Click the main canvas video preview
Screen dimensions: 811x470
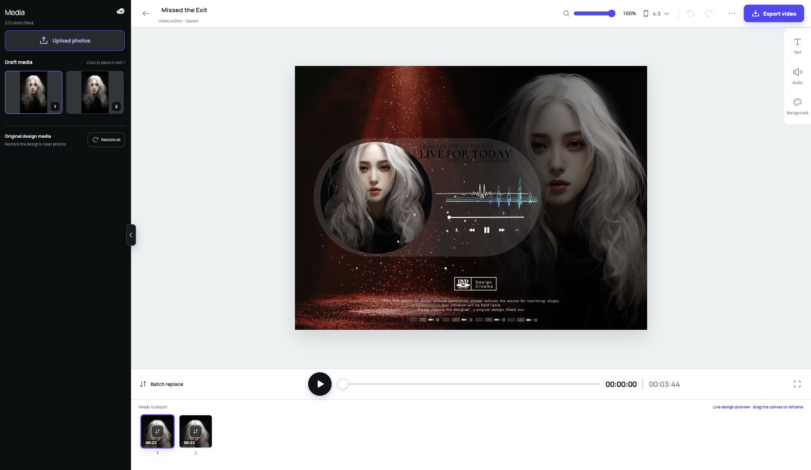tap(471, 198)
